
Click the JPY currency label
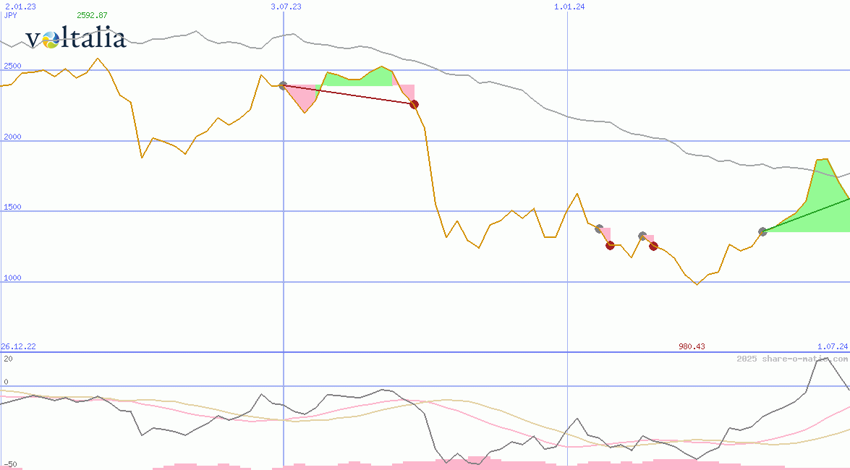tap(9, 15)
